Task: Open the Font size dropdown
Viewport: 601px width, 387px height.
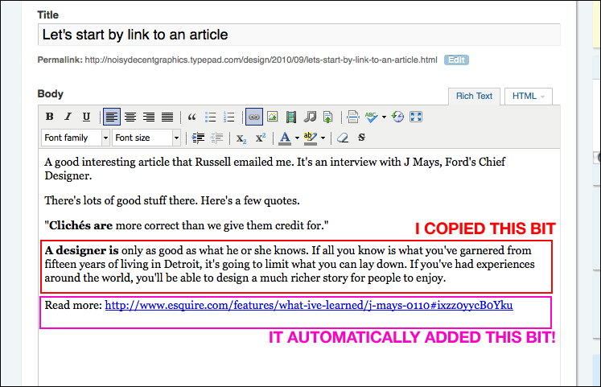Action: point(146,138)
